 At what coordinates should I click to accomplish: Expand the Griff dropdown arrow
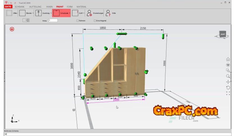84,13
